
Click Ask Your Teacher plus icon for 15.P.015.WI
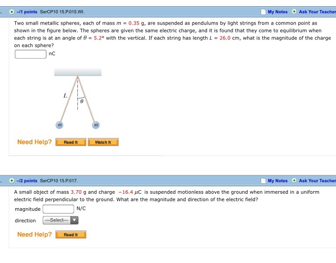pos(294,11)
